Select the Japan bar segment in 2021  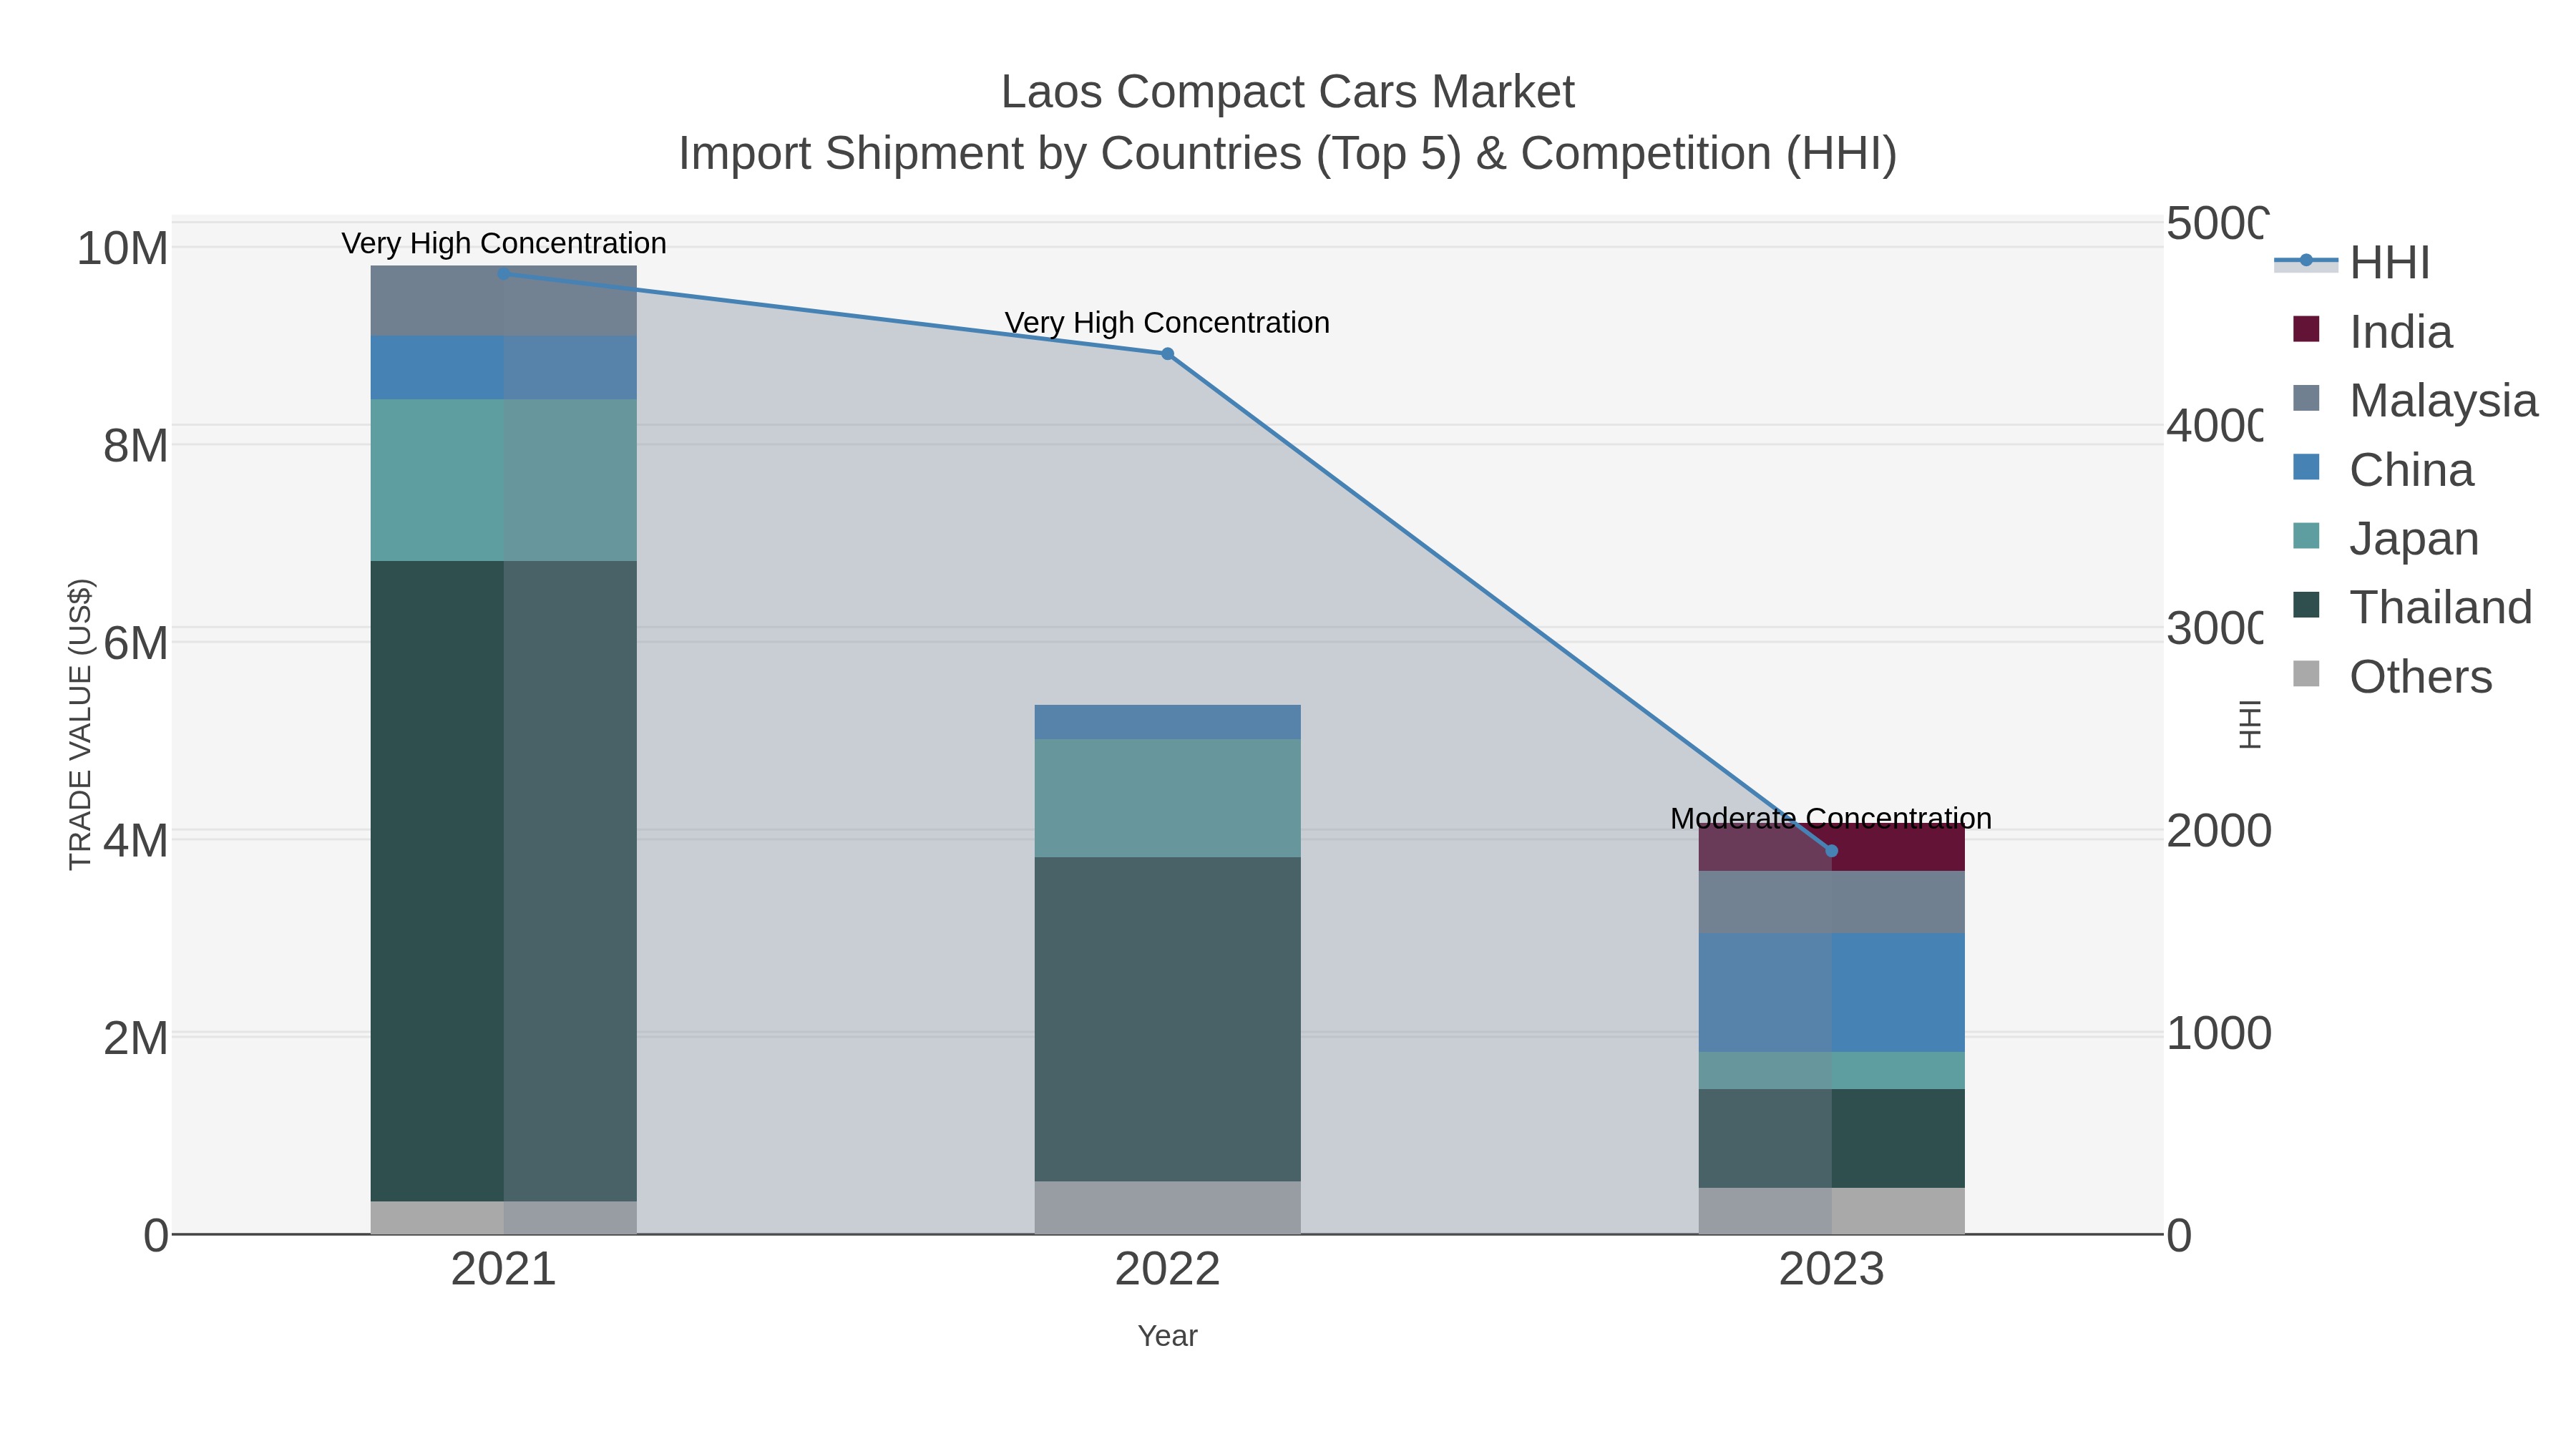504,480
